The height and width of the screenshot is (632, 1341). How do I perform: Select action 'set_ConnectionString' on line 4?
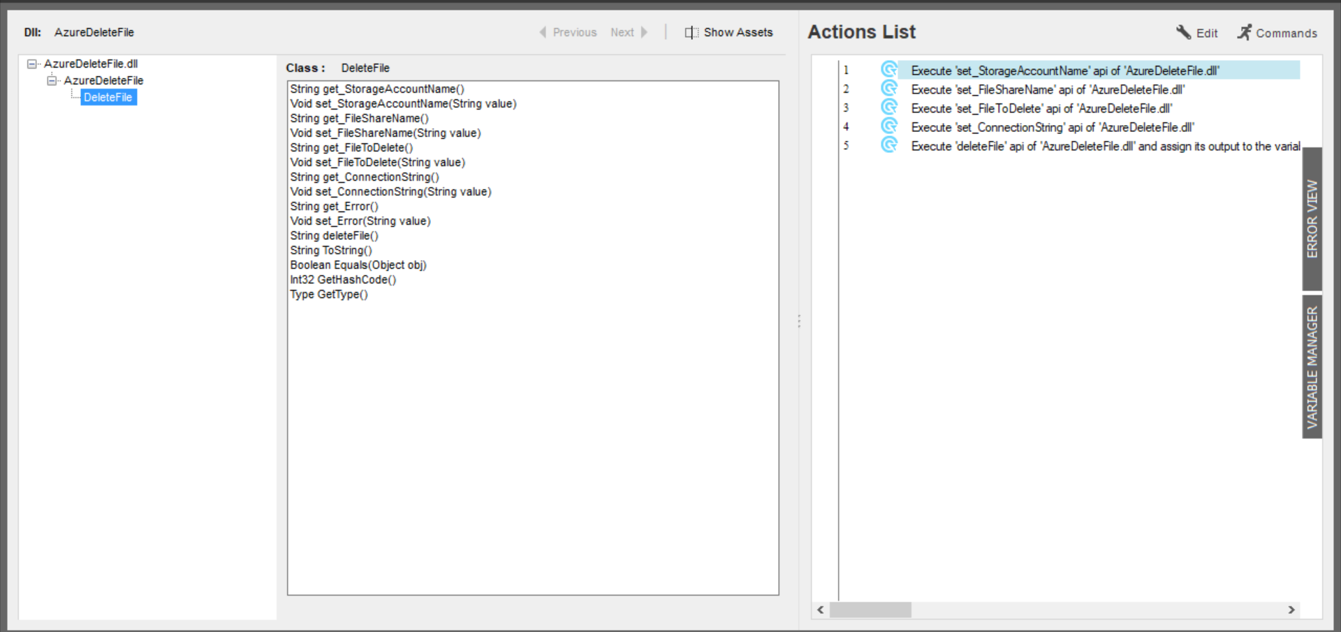(1052, 127)
